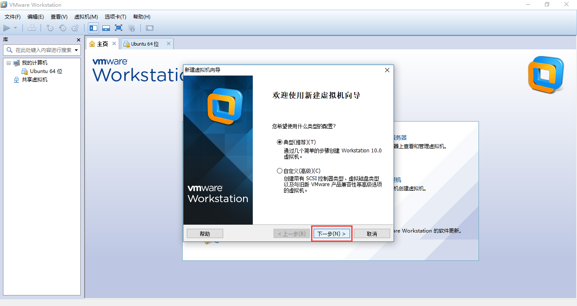Collapse the 我的计算机 tree node
Image resolution: width=577 pixels, height=306 pixels.
[8, 63]
